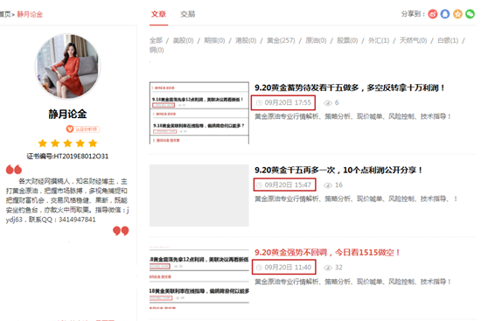Screen dimensions: 481x321
Task: Switch to the 文章 tab
Action: [158, 14]
